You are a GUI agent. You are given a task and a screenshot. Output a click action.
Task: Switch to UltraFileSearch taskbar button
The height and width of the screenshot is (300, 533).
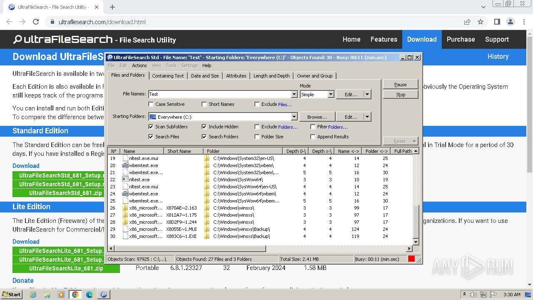104,295
